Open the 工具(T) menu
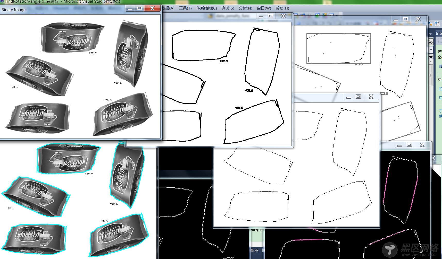 point(185,8)
